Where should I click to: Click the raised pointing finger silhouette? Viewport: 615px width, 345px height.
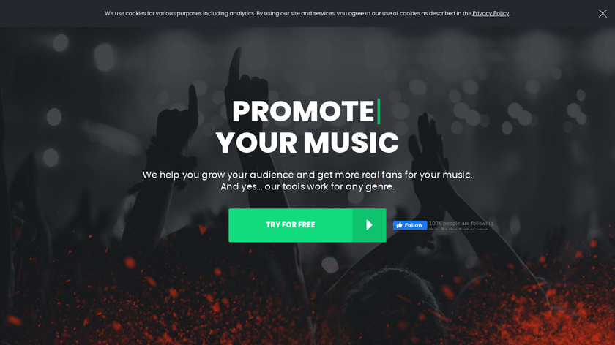[x=235, y=69]
